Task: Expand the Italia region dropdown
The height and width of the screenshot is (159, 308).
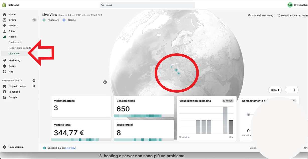Action: 275,90
